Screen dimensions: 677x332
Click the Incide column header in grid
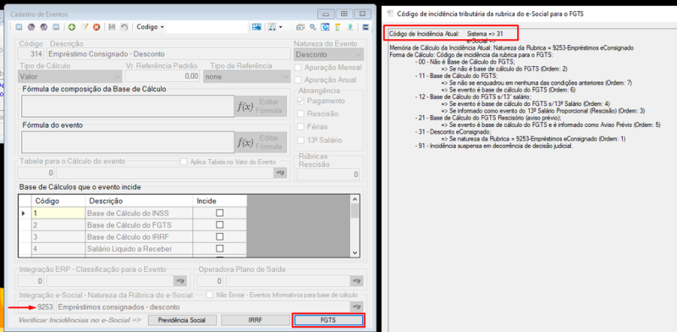click(x=220, y=201)
